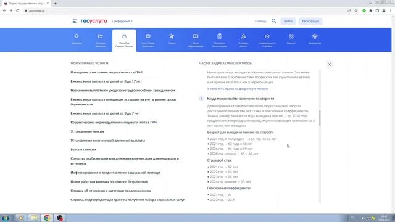This screenshot has width=395, height=222.
Task: Toggle the Chrome side panel icon
Action: pyautogui.click(x=377, y=11)
